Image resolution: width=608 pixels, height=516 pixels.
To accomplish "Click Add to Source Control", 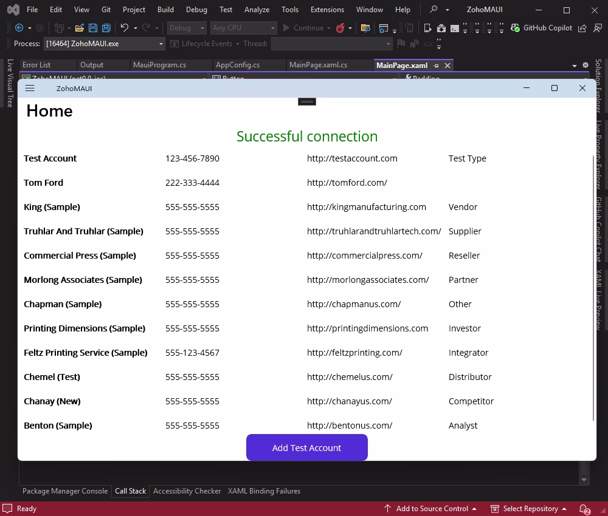I will point(430,509).
